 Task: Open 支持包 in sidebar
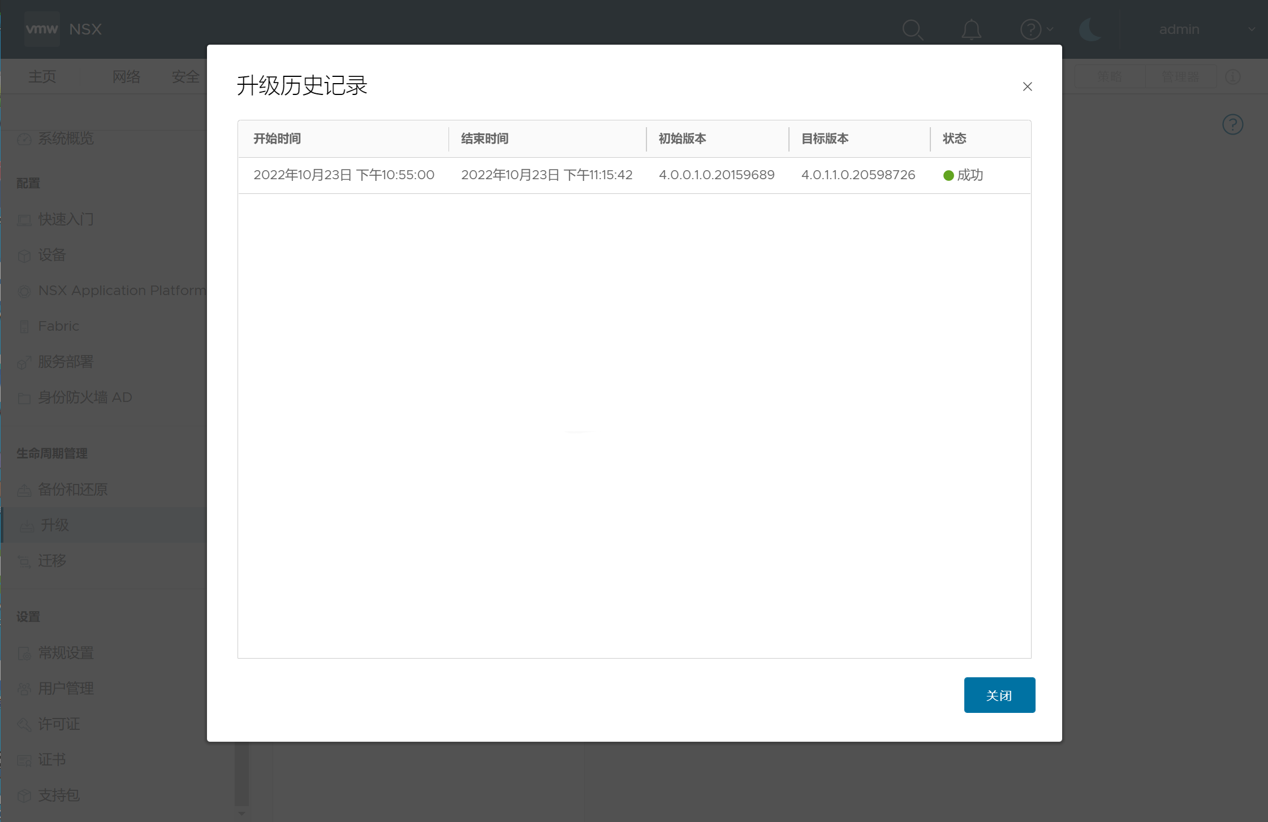[x=59, y=795]
